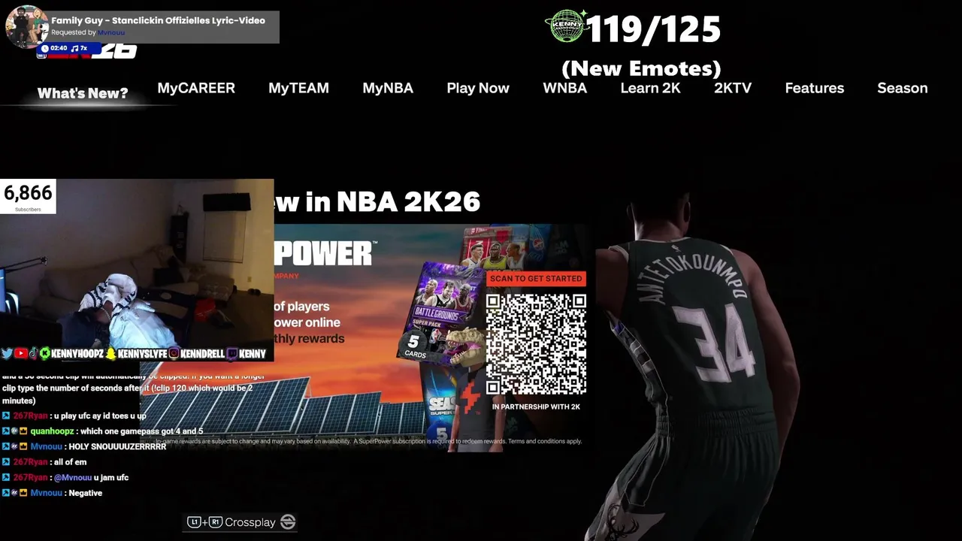
Task: Click the Instagram icon before KENNDRELL
Action: (x=174, y=353)
